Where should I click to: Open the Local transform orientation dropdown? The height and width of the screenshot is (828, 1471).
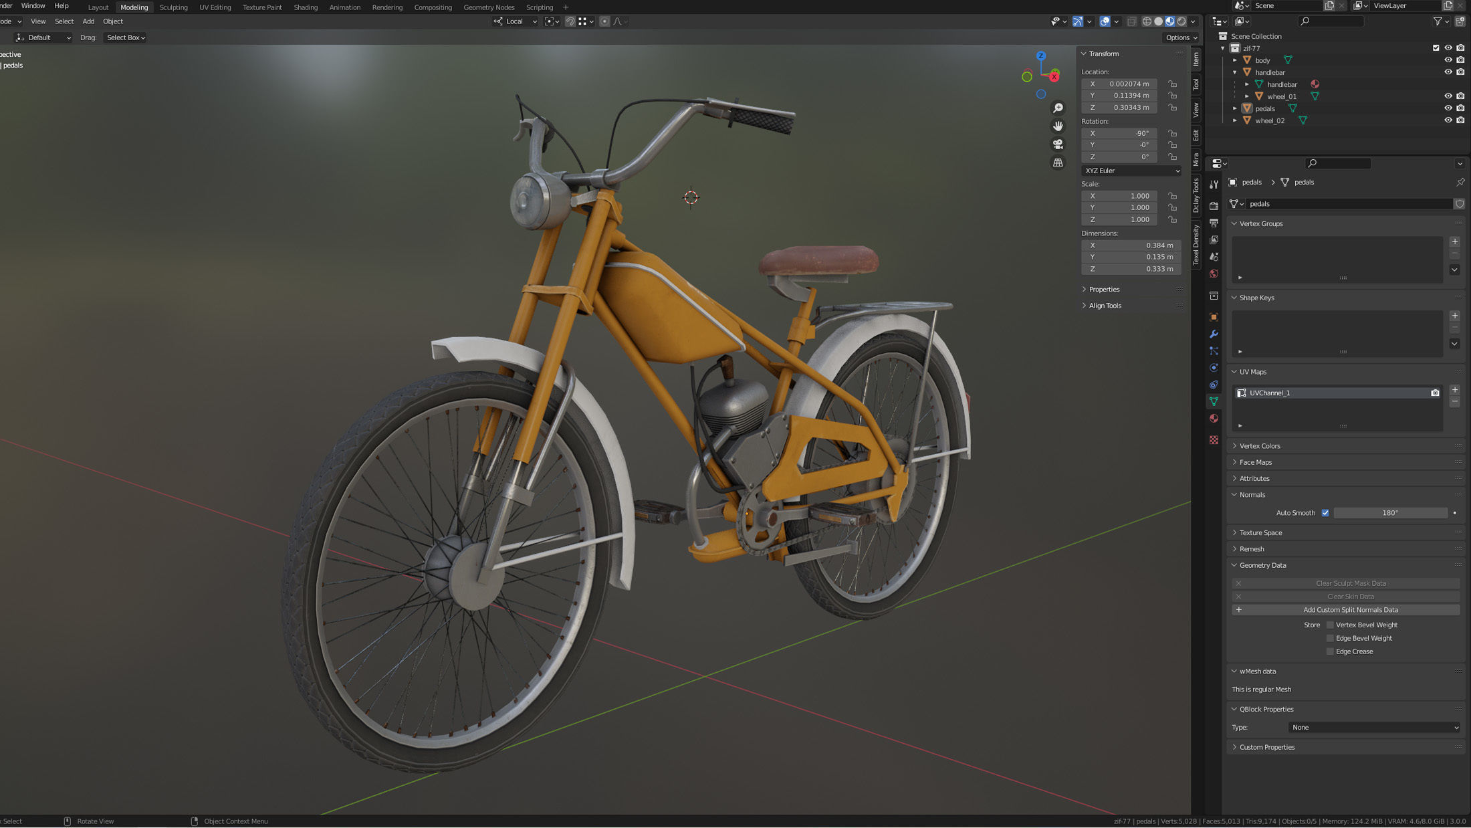click(x=516, y=21)
